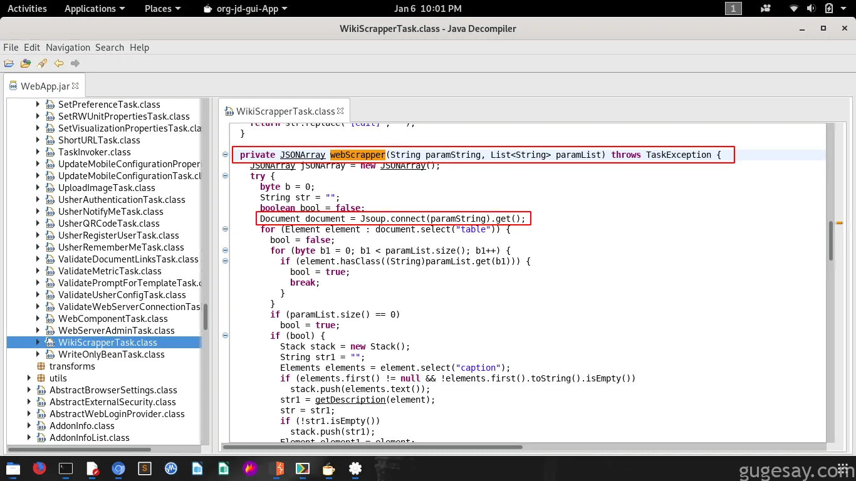856x481 pixels.
Task: Select AbstractWebLoginProvider.class in the tree
Action: point(117,414)
